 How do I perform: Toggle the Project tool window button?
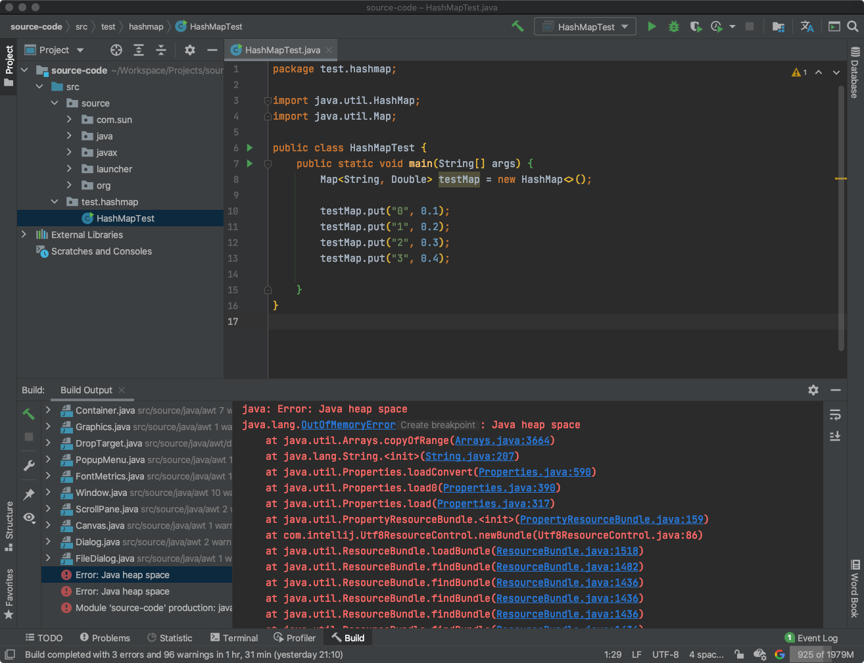(9, 66)
